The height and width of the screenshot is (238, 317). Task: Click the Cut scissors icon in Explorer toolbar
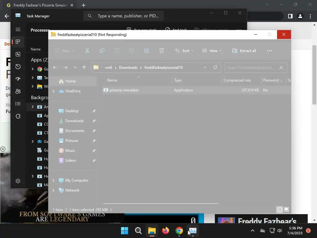tap(87, 51)
